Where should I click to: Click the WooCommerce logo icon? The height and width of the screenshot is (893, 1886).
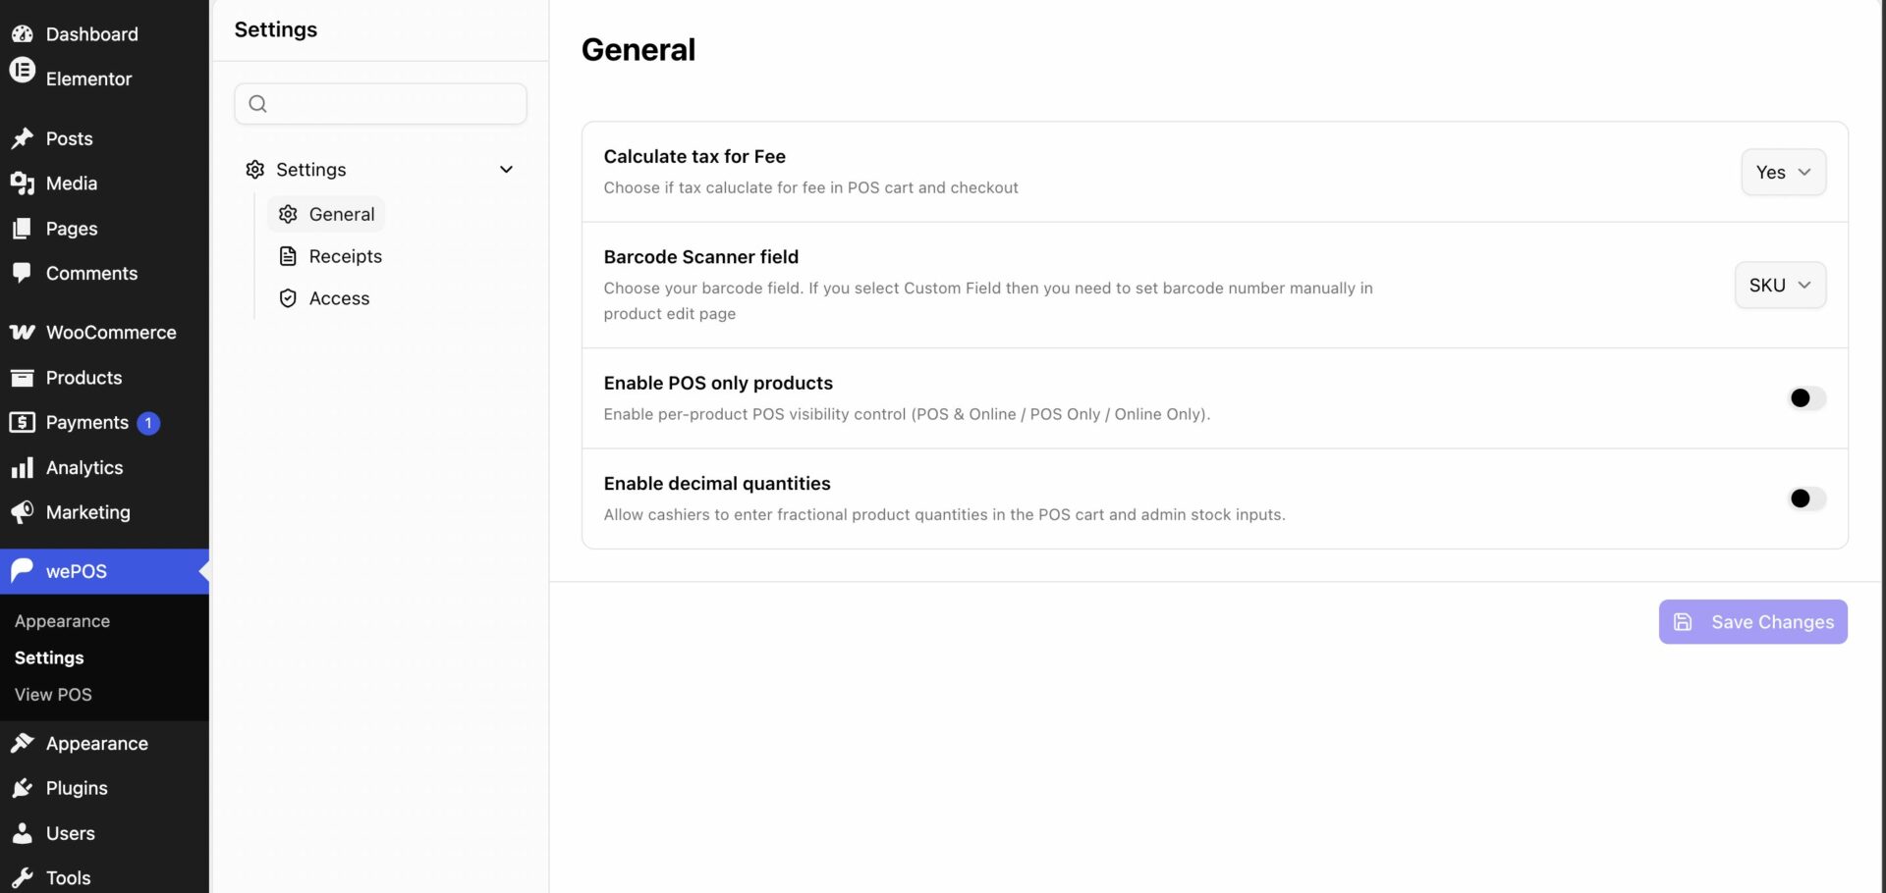click(22, 333)
